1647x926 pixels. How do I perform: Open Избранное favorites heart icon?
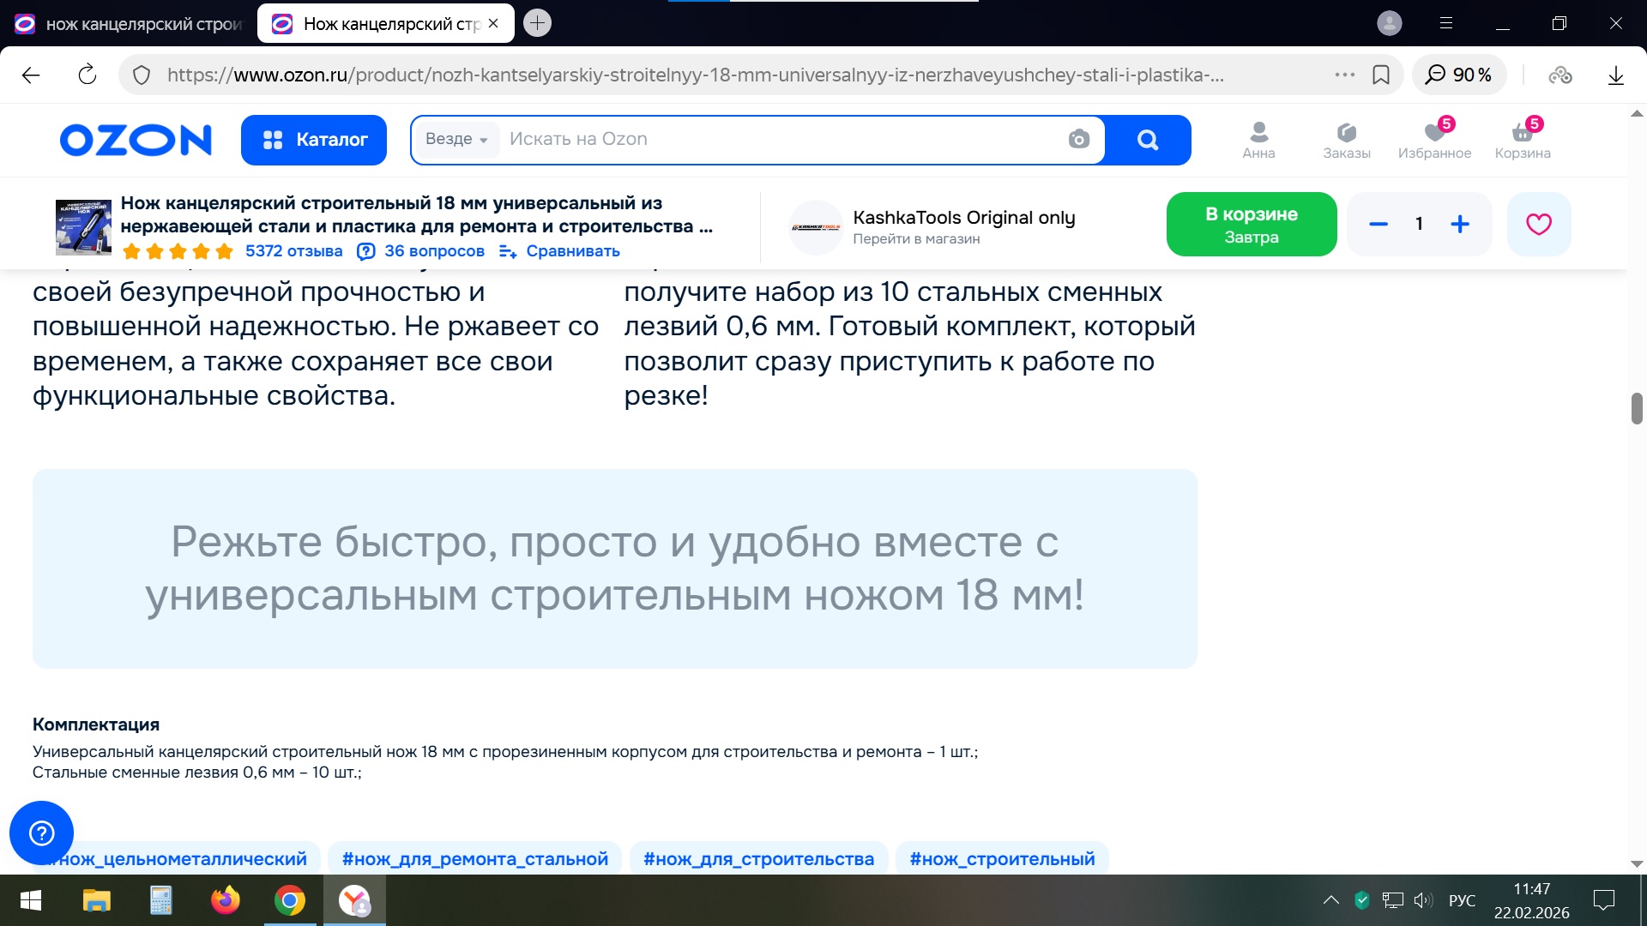click(x=1434, y=140)
